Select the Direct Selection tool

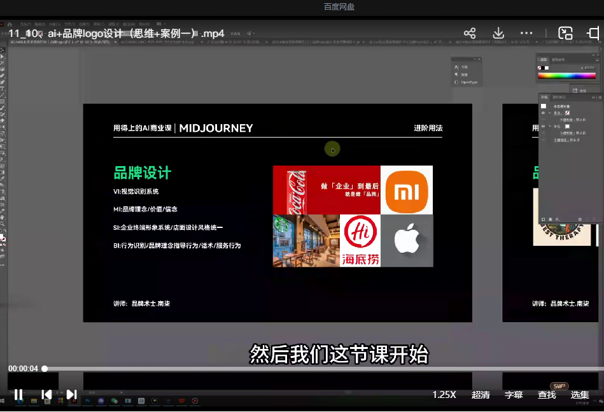tap(3, 56)
